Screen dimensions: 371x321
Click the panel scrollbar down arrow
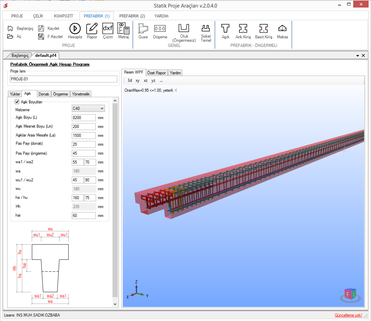[115, 304]
